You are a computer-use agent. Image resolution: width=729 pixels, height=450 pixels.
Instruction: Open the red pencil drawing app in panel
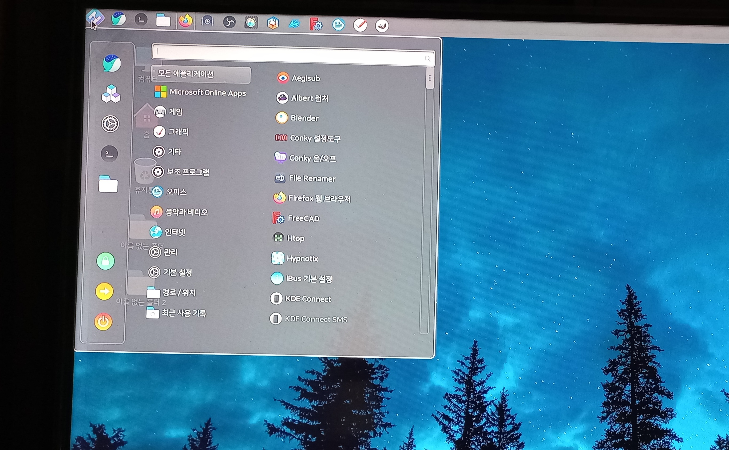360,25
